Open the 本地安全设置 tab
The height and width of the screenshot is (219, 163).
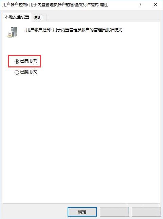point(17,17)
